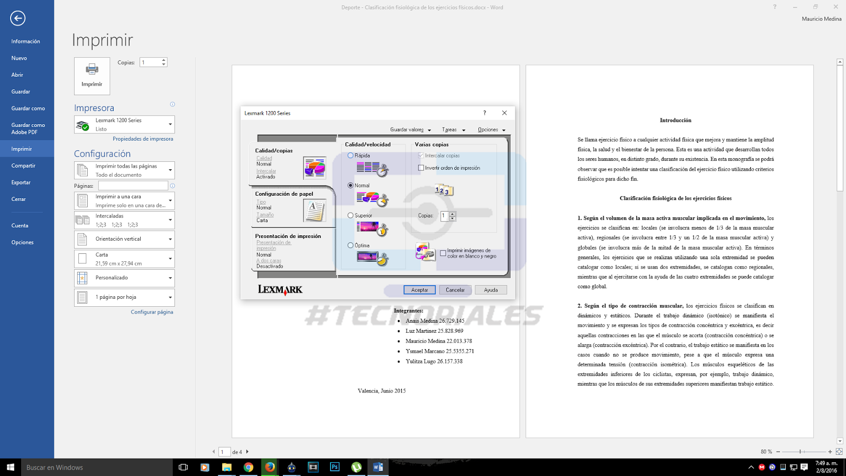Click the help question mark in Lexmark dialog
The width and height of the screenshot is (846, 476).
click(484, 113)
